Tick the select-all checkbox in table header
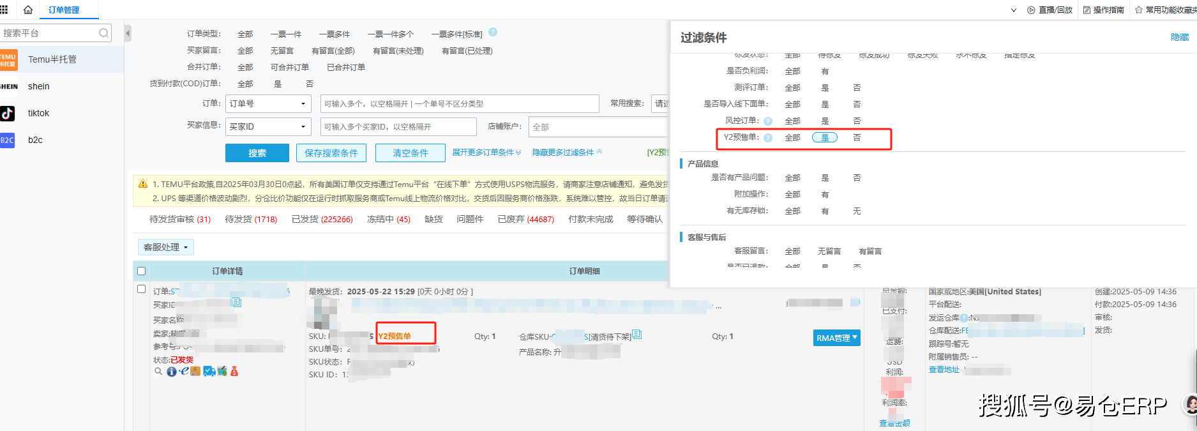Screen dimensions: 1197x431 click(142, 271)
